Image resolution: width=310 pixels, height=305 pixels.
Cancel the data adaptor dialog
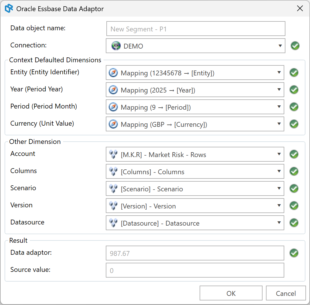286,293
